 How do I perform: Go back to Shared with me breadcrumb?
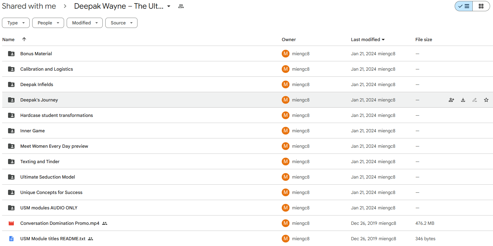tap(29, 6)
